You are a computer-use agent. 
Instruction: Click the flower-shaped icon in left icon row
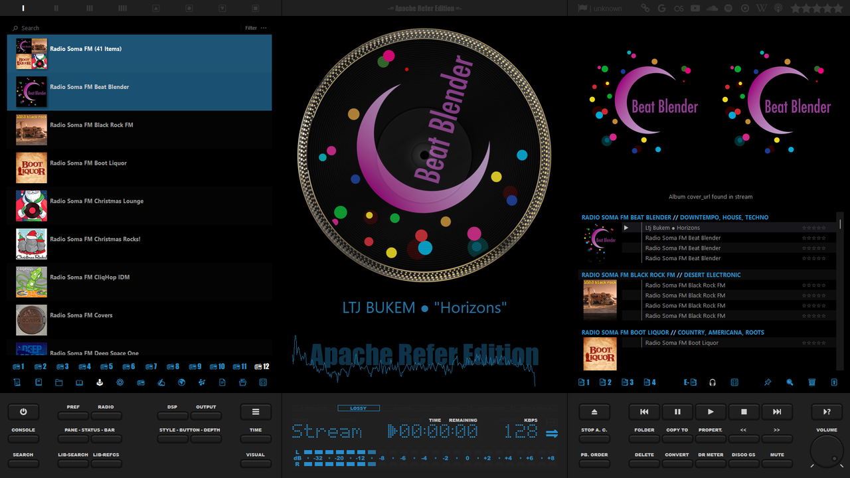click(120, 382)
